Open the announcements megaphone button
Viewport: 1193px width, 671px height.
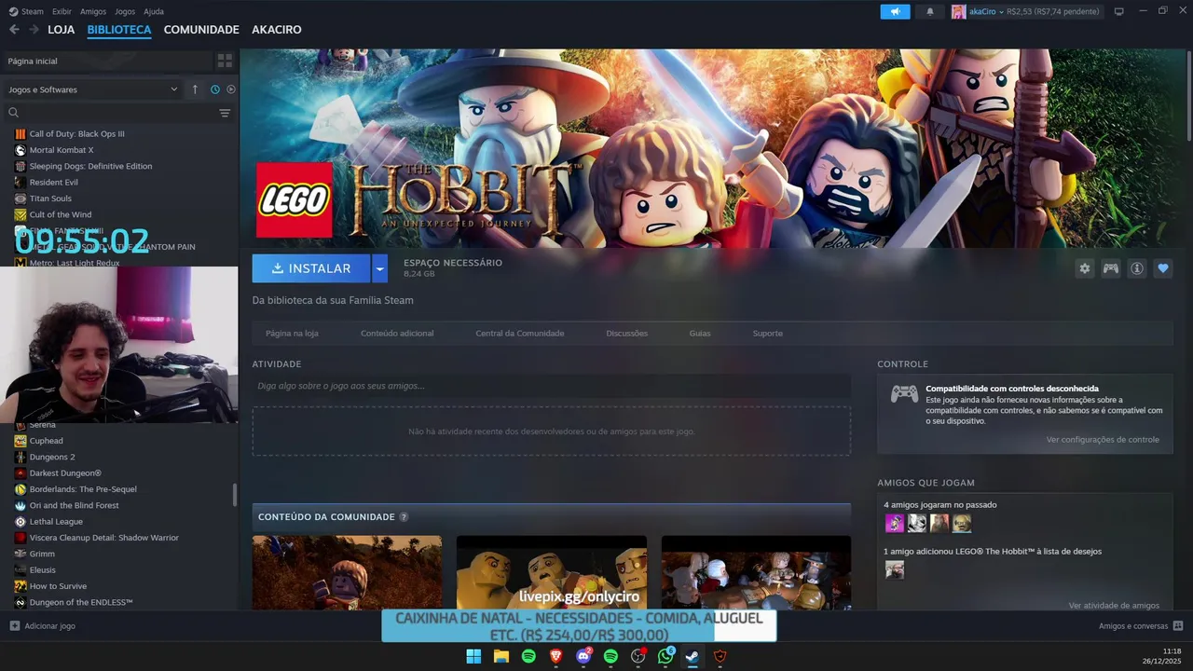pos(895,11)
